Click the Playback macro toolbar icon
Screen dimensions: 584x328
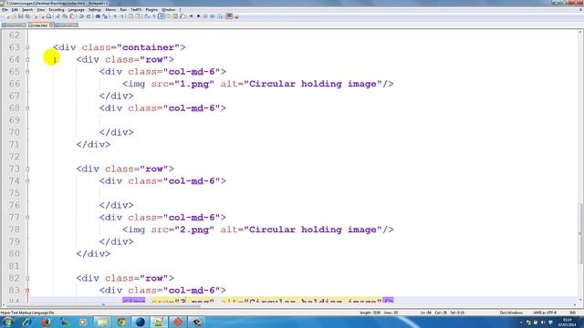pos(205,16)
